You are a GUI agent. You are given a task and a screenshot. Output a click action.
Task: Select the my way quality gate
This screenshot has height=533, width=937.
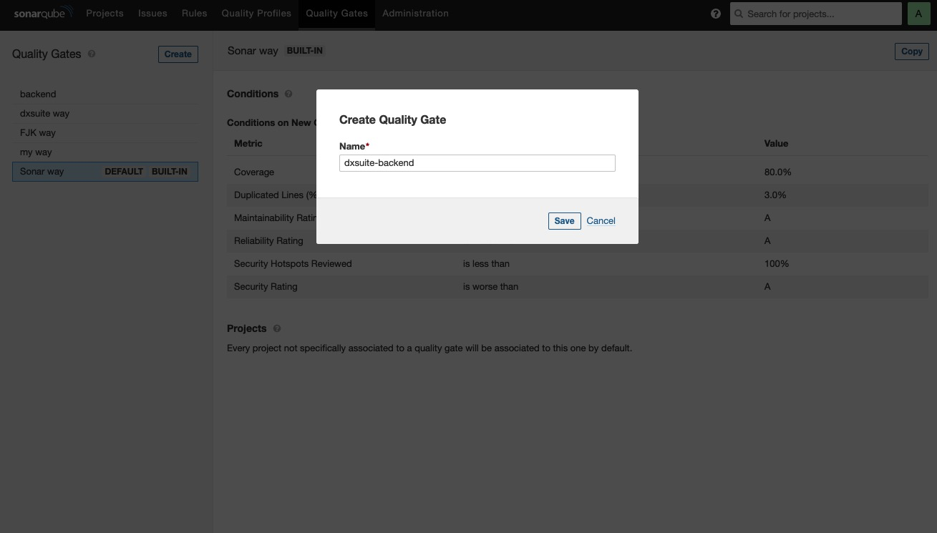[x=105, y=152]
